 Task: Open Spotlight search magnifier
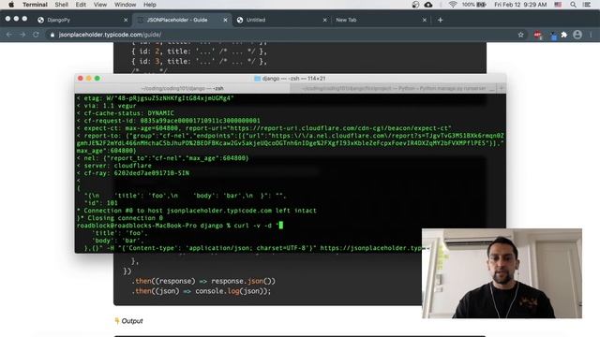tap(573, 5)
